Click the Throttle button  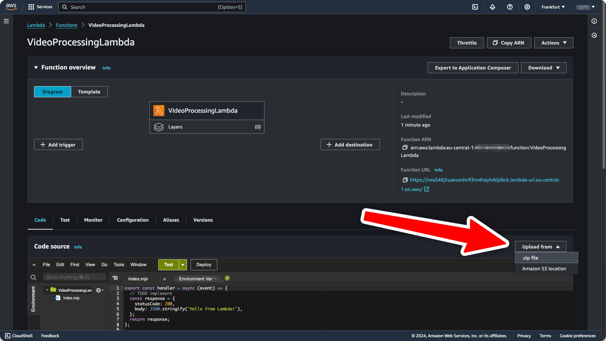tap(467, 43)
